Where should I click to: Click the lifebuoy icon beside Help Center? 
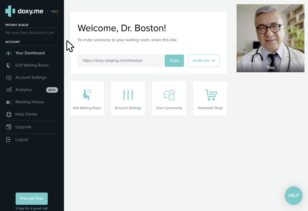pyautogui.click(x=9, y=114)
